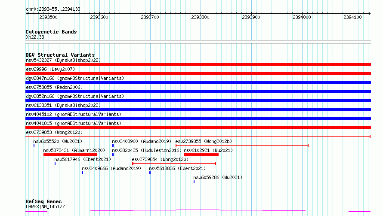Open the DGV Structural Variants track title

(x=60, y=55)
